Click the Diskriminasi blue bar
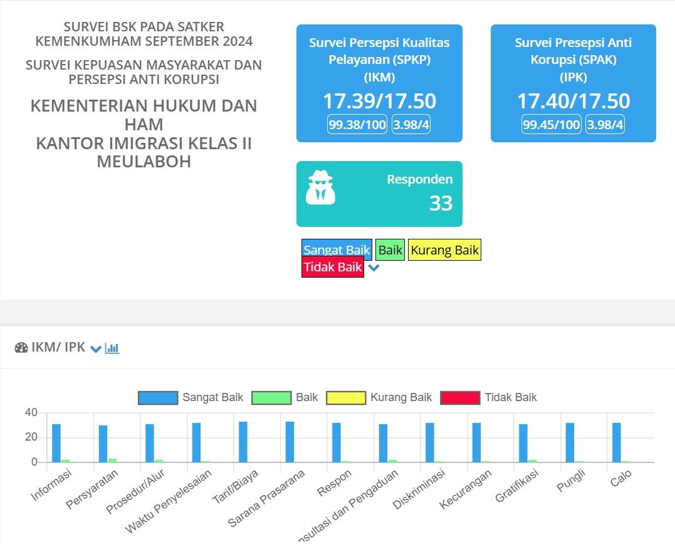The image size is (675, 544). (430, 443)
